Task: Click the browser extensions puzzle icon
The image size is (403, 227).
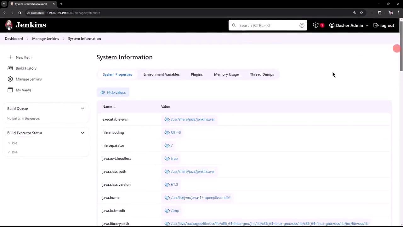Action: [x=379, y=13]
